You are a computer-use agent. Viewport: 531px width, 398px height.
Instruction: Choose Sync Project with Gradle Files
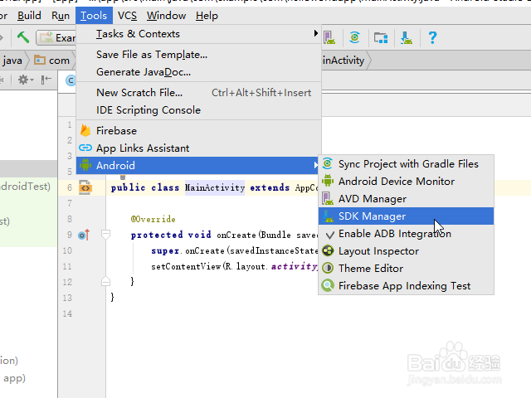point(406,164)
